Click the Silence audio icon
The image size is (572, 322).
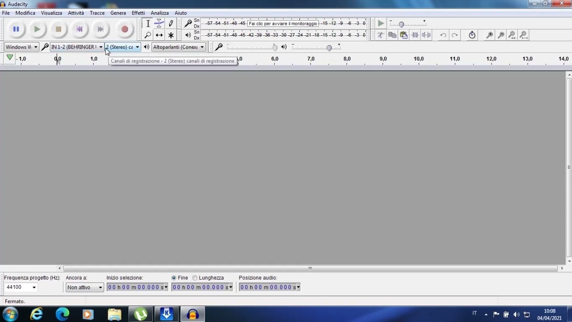coord(427,35)
